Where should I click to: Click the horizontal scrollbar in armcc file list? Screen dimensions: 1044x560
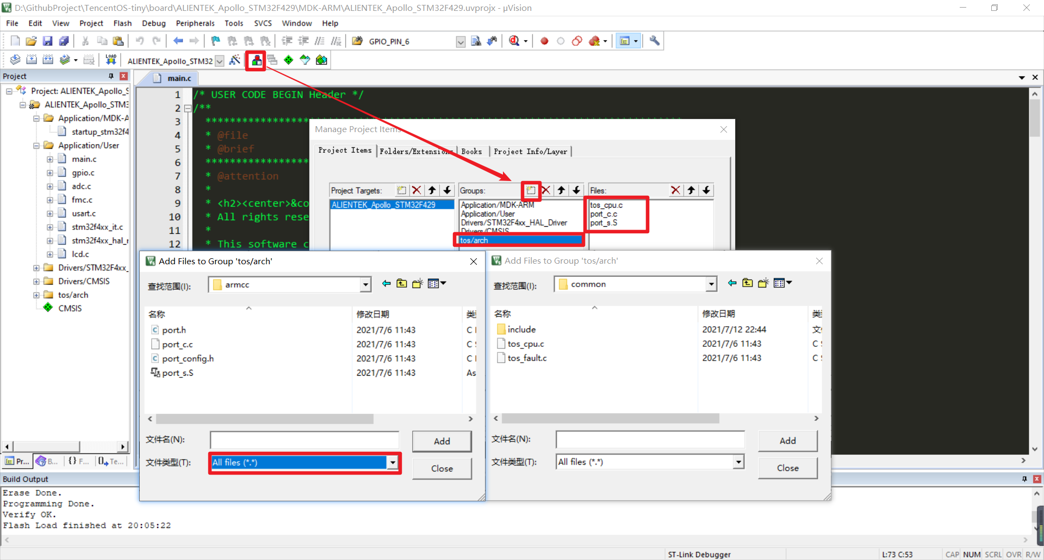(265, 419)
